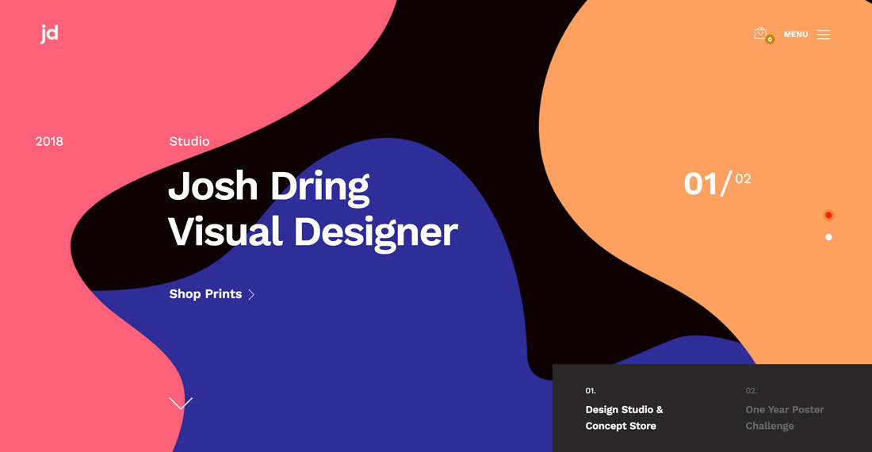Select the red active slide dot
The image size is (872, 452).
coord(828,215)
